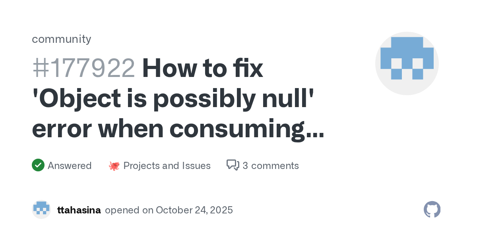Click discussion number #177922
The height and width of the screenshot is (238, 477).
click(83, 68)
